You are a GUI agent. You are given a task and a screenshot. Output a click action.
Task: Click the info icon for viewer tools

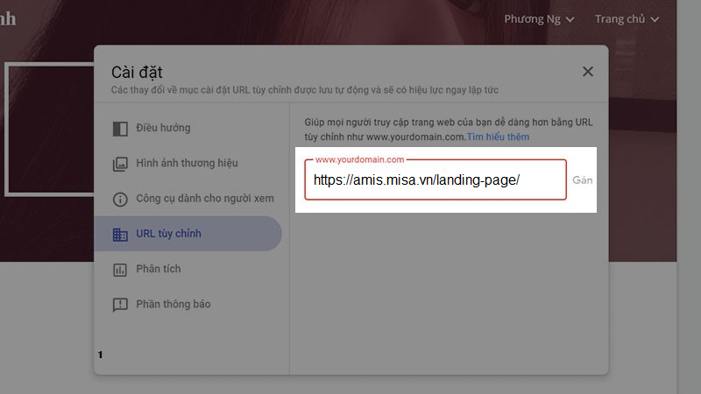[x=120, y=200]
